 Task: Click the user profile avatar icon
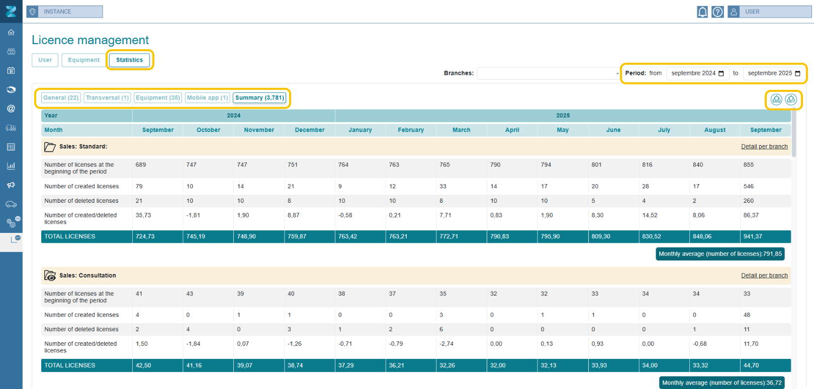point(734,12)
